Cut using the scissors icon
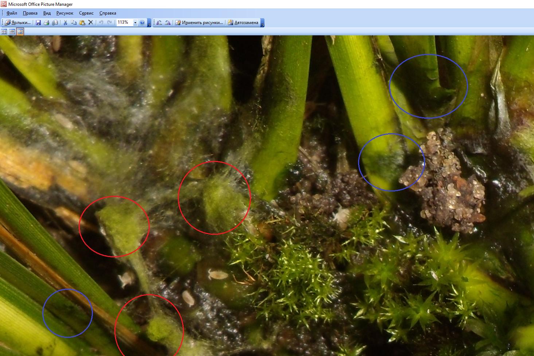This screenshot has height=356, width=534. tap(65, 23)
